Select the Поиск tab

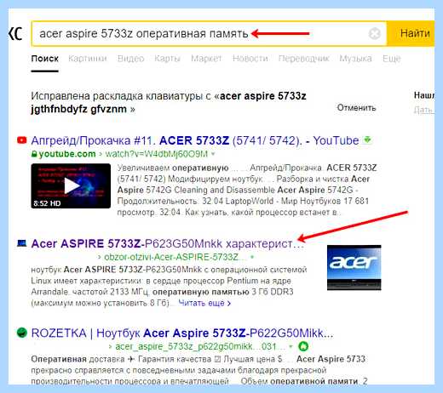[x=44, y=59]
